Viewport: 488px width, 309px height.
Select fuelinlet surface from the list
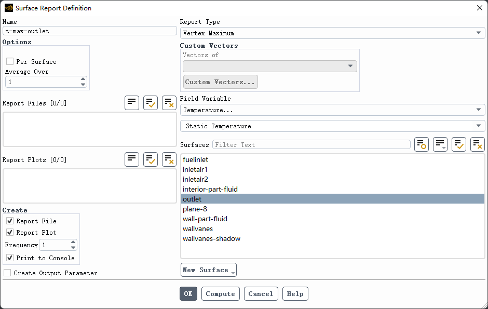(196, 159)
